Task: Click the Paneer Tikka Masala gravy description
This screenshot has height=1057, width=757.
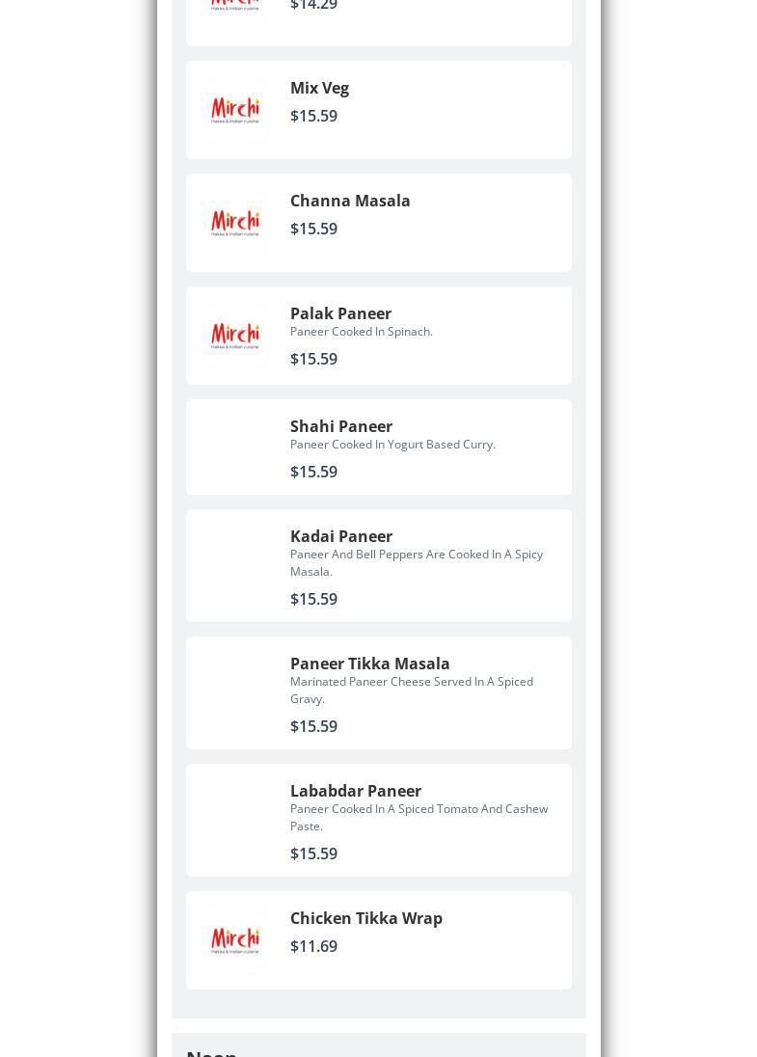Action: coord(411,690)
